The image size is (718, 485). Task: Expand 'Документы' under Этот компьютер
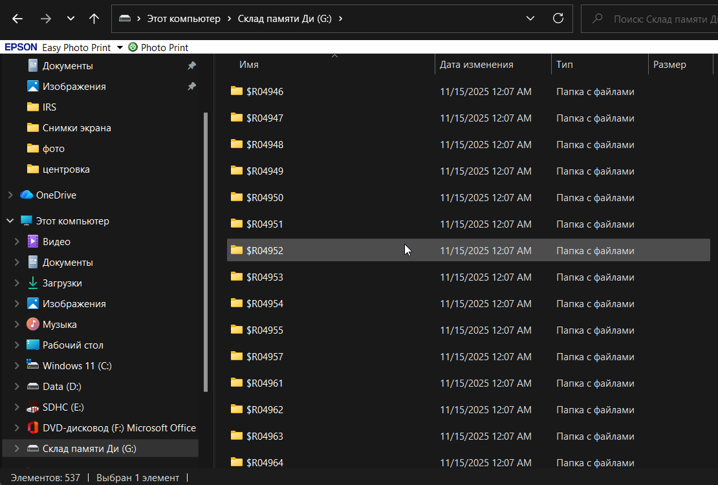tap(17, 263)
